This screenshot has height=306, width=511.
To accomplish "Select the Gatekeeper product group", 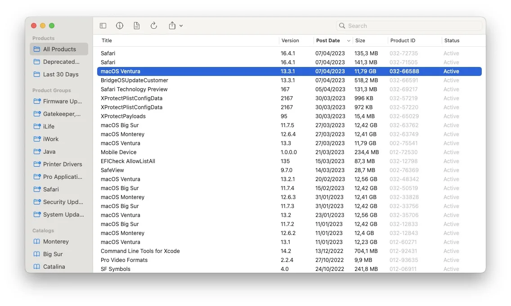I will tap(59, 114).
